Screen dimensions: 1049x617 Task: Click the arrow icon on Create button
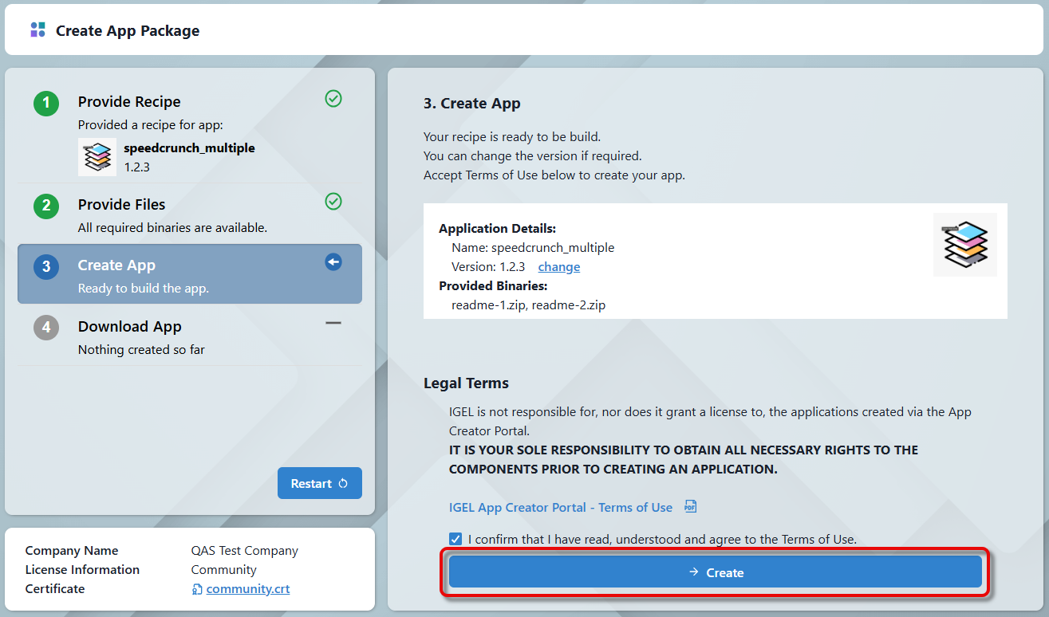click(x=694, y=572)
